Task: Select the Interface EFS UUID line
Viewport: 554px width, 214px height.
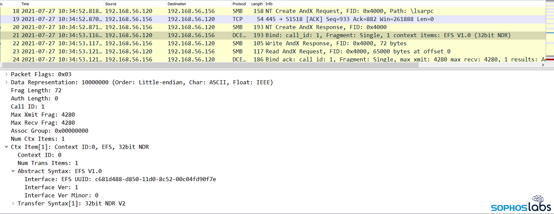Action: click(120, 179)
